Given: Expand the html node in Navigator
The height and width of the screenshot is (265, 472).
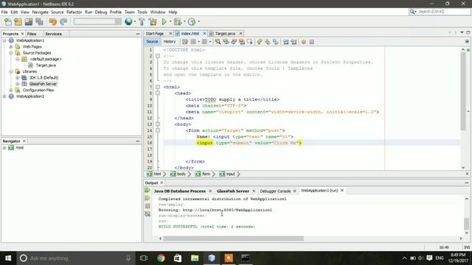Looking at the screenshot, I should tap(4, 148).
